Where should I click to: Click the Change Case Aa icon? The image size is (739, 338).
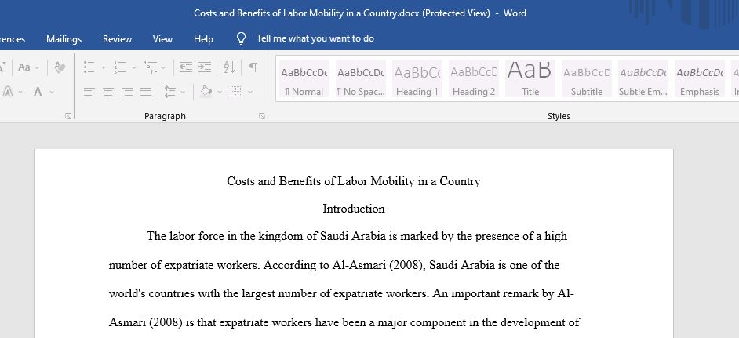24,67
